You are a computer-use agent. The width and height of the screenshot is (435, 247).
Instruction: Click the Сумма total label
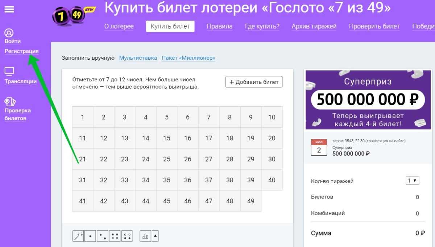click(x=321, y=233)
